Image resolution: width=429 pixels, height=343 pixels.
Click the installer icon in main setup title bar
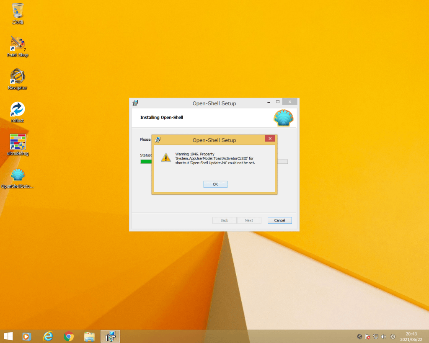click(135, 103)
